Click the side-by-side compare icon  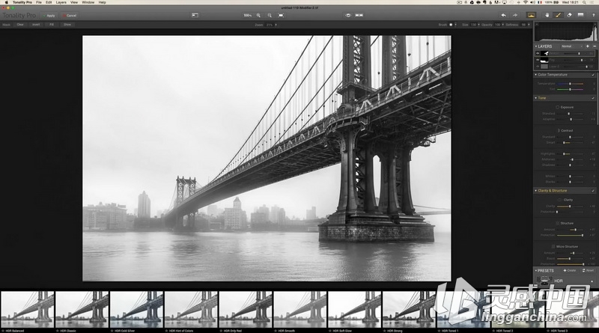coord(359,15)
